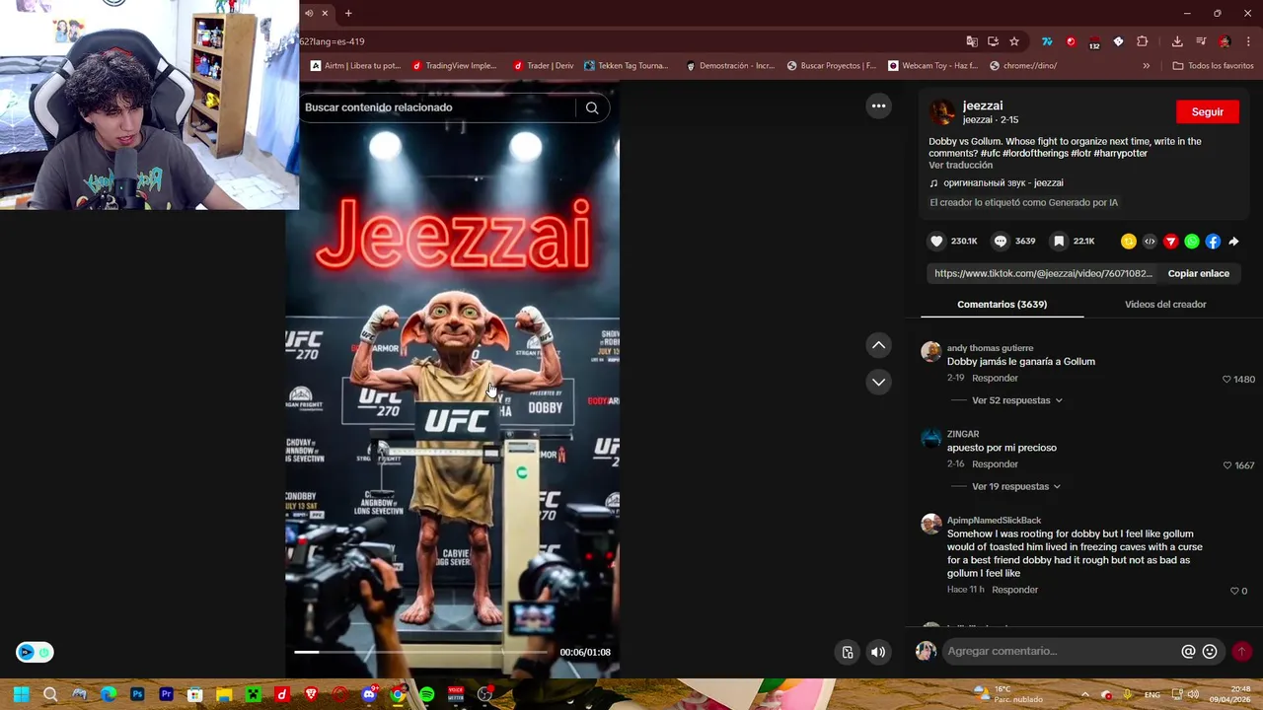Open Photoshop from the taskbar
The image size is (1263, 710).
(x=137, y=694)
